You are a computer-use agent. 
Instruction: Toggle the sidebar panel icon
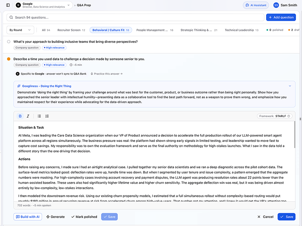click(x=8, y=5)
